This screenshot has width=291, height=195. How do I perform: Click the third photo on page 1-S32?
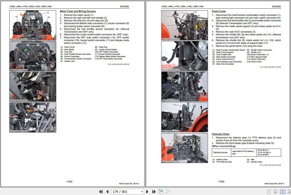point(32,87)
